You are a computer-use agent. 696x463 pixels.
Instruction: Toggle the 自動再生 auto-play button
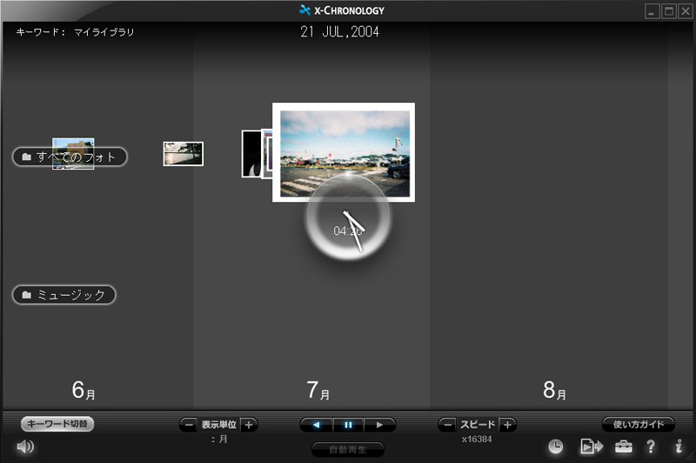pos(347,449)
